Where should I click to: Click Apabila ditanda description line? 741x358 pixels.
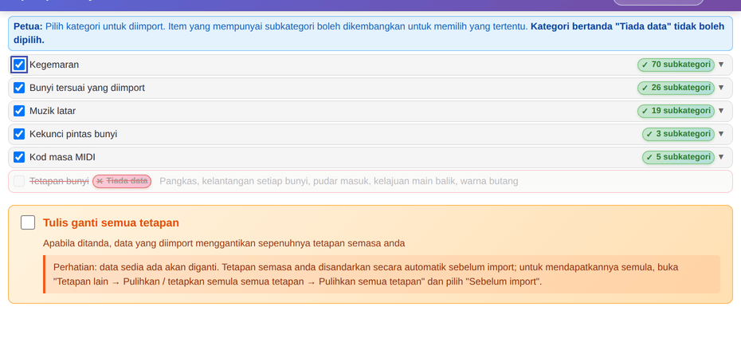(x=224, y=243)
